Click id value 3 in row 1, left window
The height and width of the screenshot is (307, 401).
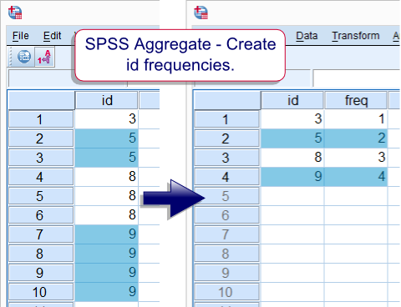point(106,119)
